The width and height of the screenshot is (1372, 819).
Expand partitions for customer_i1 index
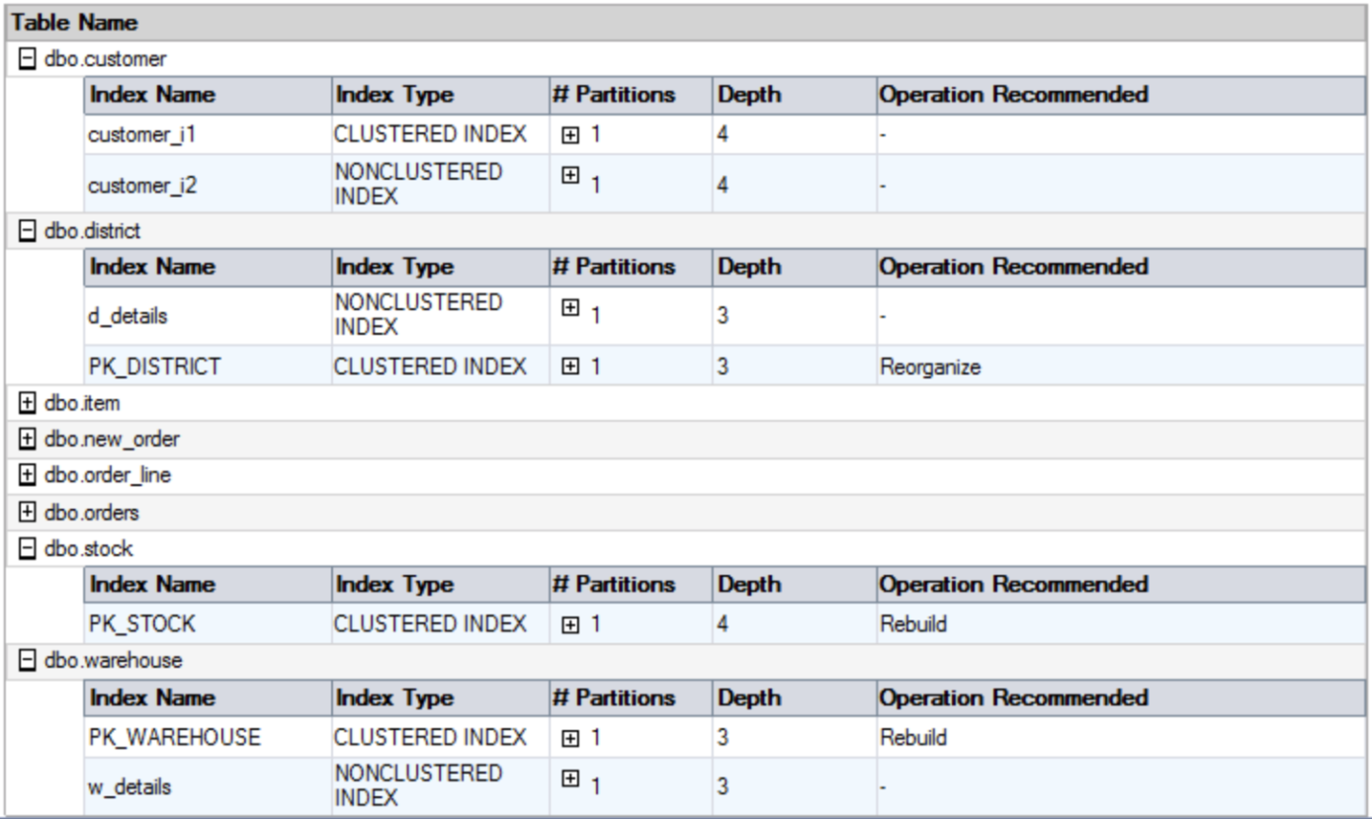(569, 136)
